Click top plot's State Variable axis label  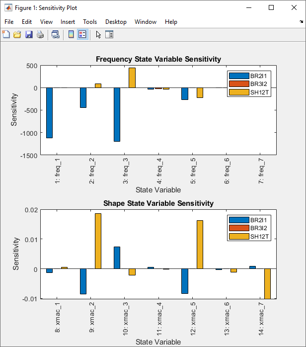tap(158, 190)
